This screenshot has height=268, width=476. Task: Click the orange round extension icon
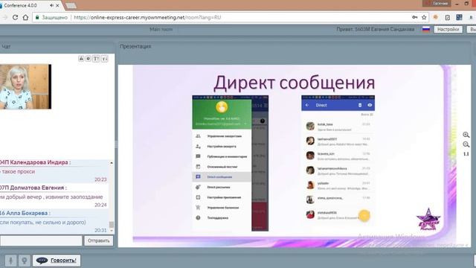click(436, 17)
